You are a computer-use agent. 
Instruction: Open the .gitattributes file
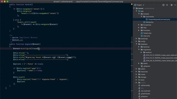click(x=145, y=94)
